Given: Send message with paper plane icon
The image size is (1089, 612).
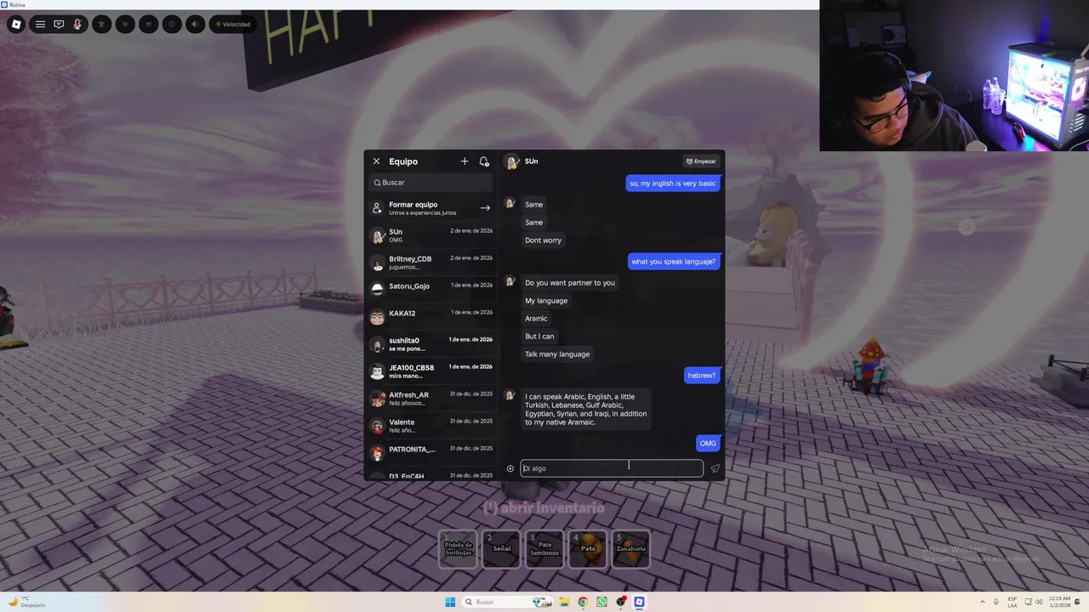Looking at the screenshot, I should [715, 468].
